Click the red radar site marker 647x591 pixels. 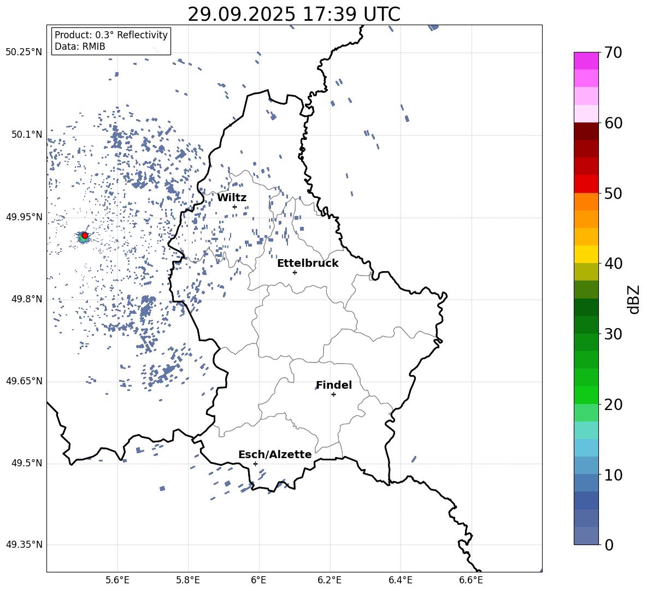point(85,236)
